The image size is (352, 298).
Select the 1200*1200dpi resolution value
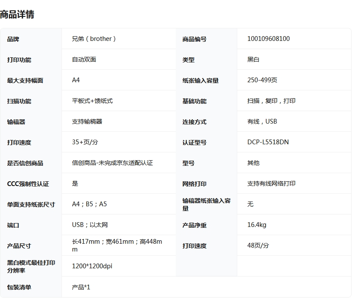coord(92,266)
